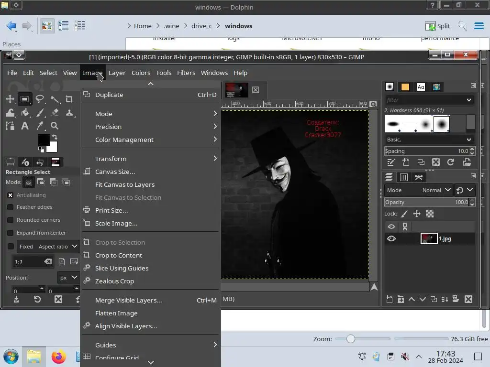490x367 pixels.
Task: Select the Bucket Fill tool
Action: point(25,113)
